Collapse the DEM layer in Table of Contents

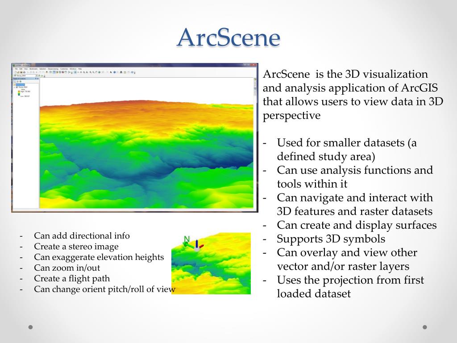click(15, 87)
